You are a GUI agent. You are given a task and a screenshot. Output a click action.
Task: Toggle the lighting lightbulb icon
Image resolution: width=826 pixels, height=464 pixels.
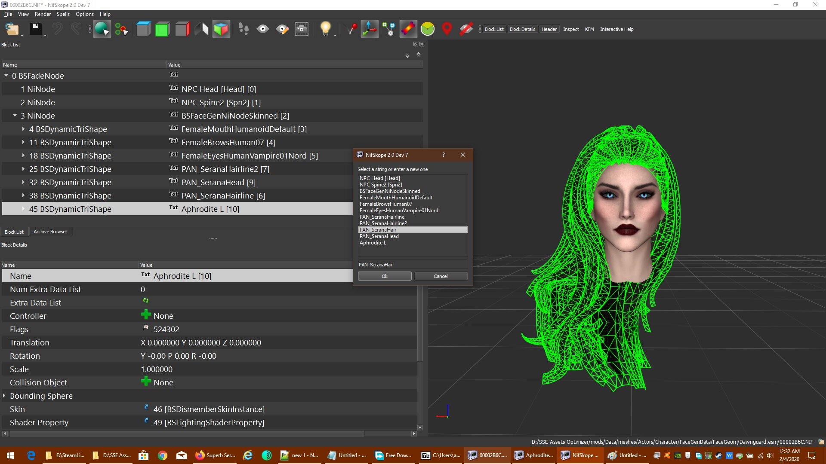[325, 29]
